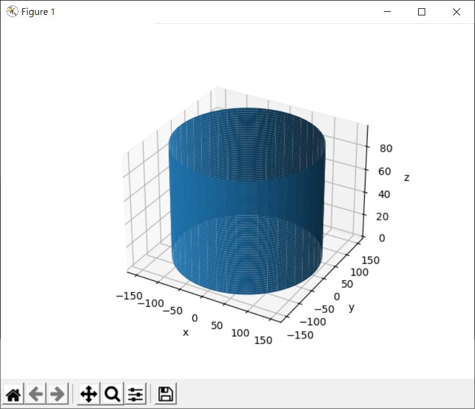Screen dimensions: 475x409
Task: Toggle the Pan axes tool
Action: point(88,394)
